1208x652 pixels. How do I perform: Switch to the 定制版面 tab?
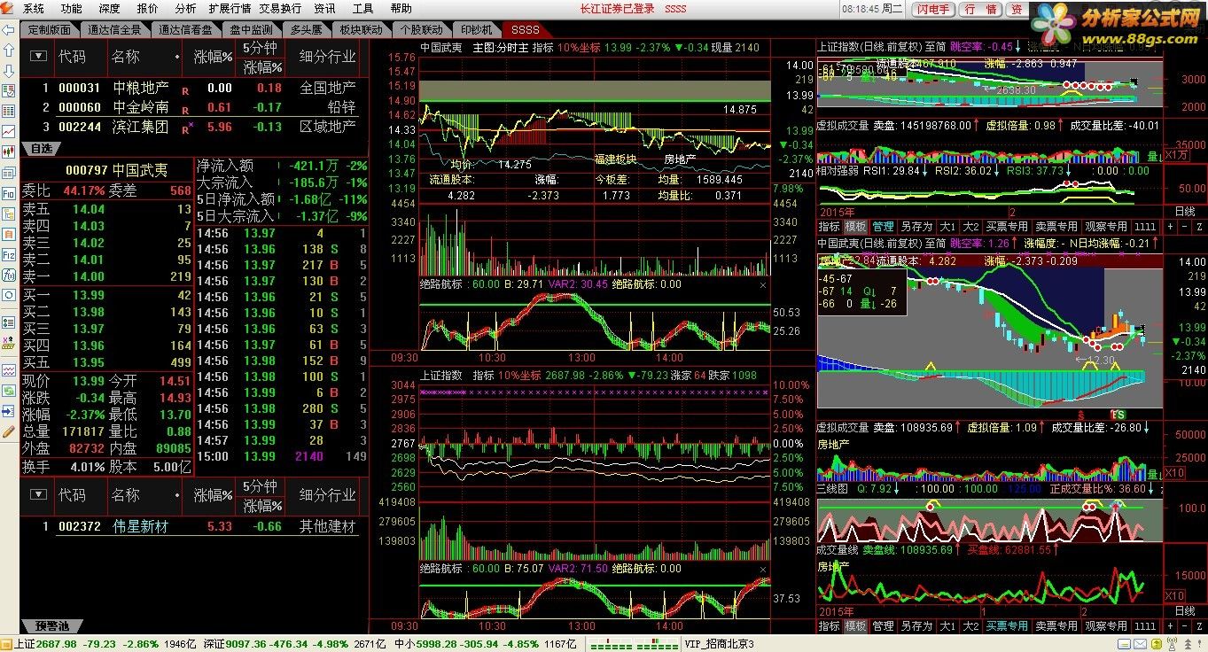coord(50,29)
